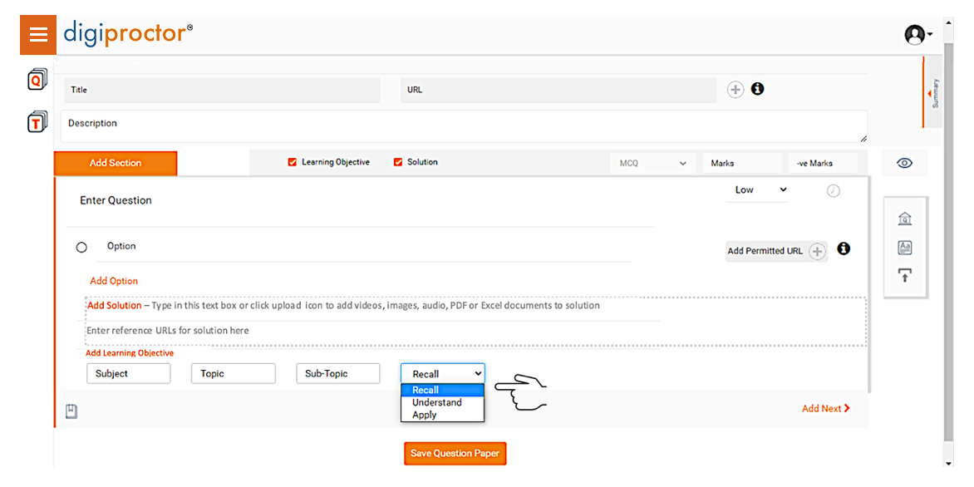This screenshot has width=974, height=487.
Task: Click the Test papers sidebar icon
Action: (x=37, y=122)
